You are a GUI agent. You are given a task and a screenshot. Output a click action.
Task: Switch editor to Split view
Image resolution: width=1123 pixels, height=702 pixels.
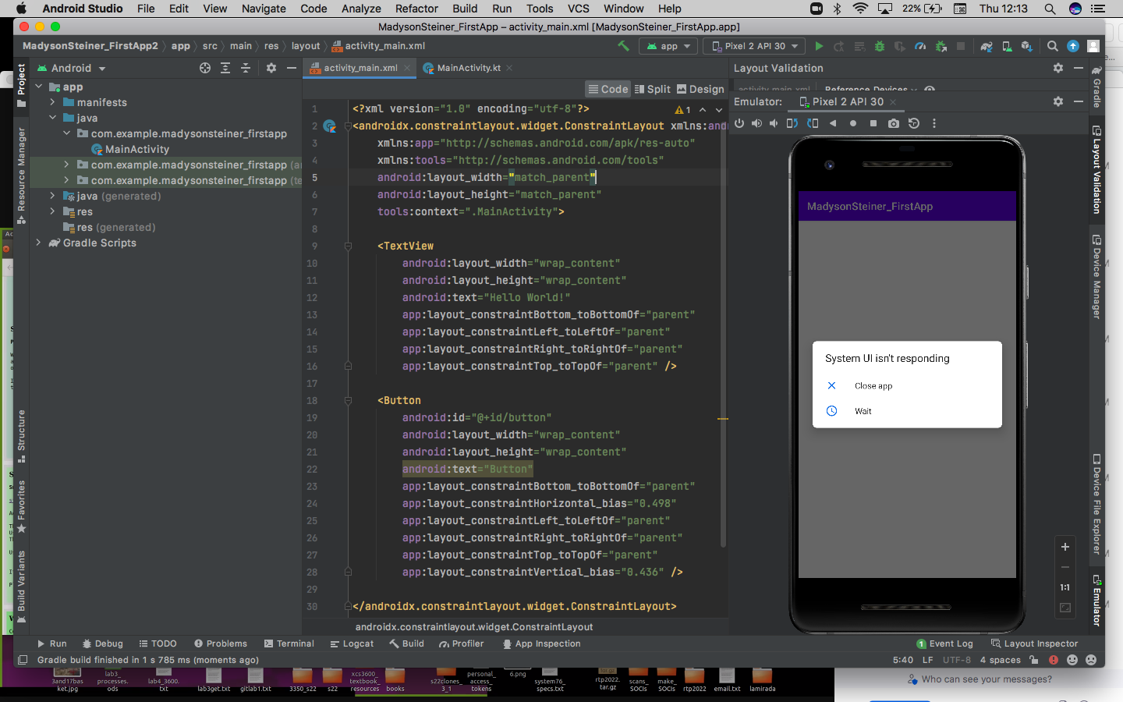tap(653, 89)
